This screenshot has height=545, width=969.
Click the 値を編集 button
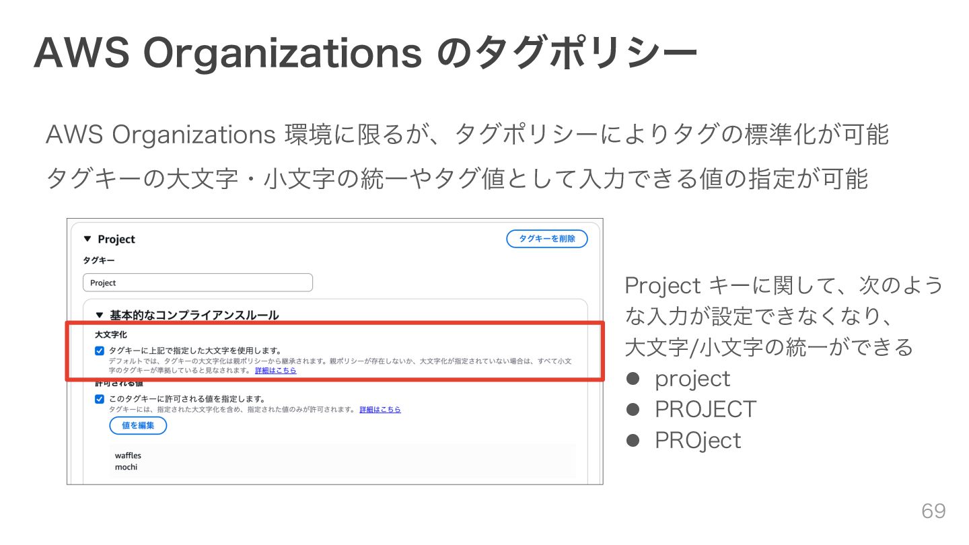[x=138, y=425]
